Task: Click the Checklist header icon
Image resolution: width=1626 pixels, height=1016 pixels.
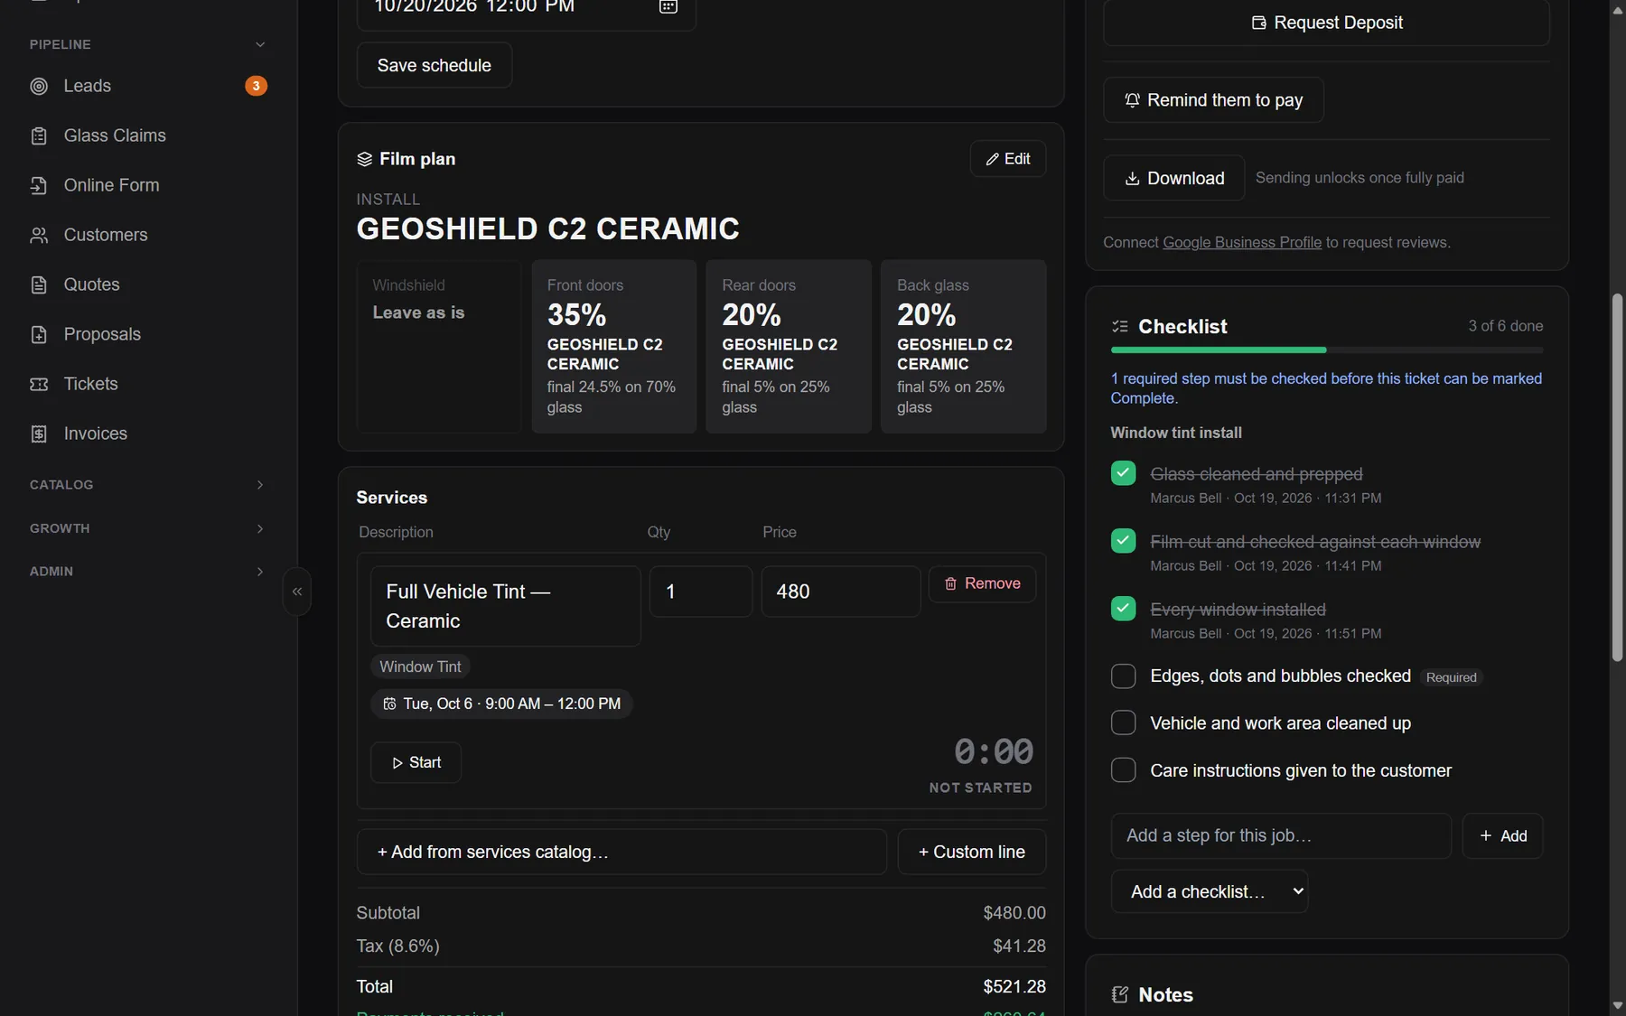Action: coord(1120,326)
